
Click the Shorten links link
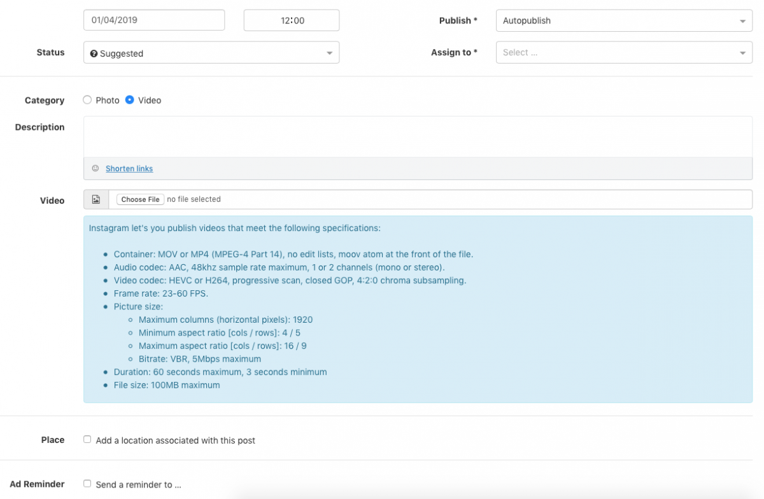click(129, 169)
